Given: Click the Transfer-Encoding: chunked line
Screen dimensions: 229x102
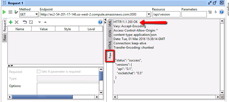Looking at the screenshot, I should (134, 48).
